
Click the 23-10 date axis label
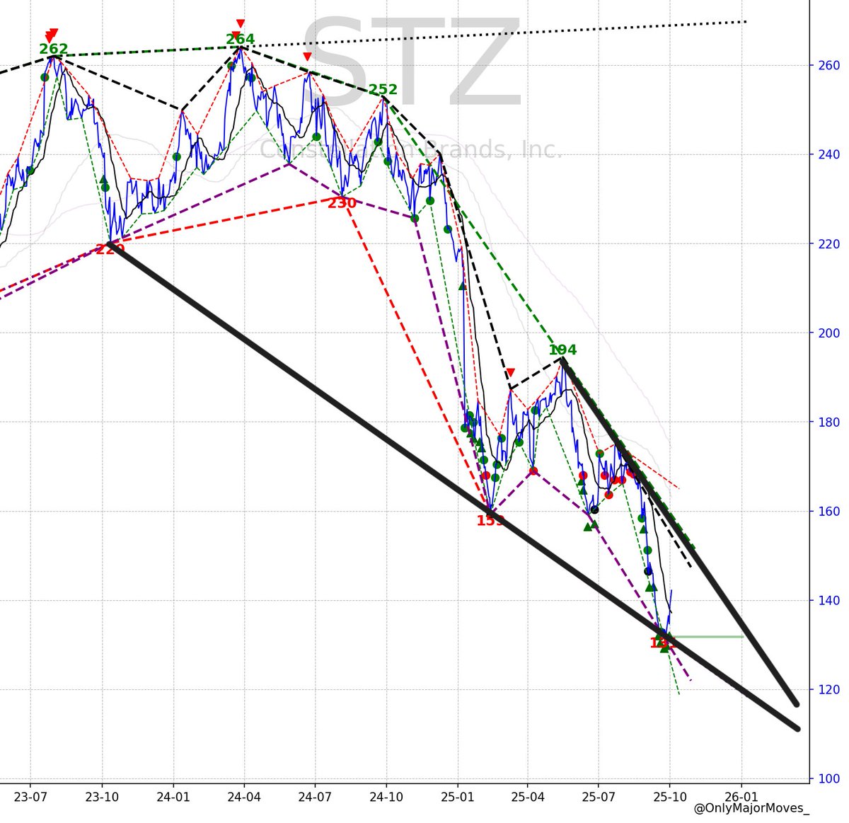(x=102, y=796)
